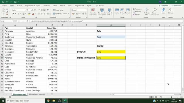The width and height of the screenshot is (184, 103).
Task: Apply the percent style icon
Action: (77, 14)
